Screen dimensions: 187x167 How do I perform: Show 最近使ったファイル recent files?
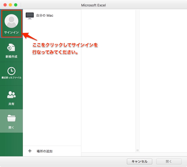click(x=11, y=73)
